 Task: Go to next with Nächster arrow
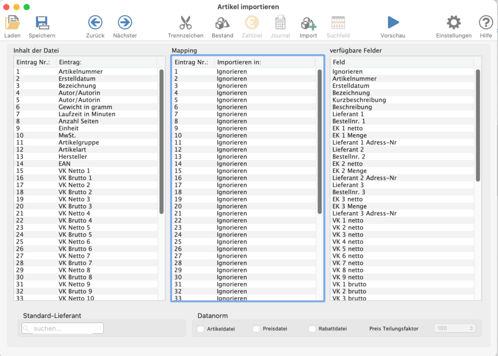(x=125, y=22)
